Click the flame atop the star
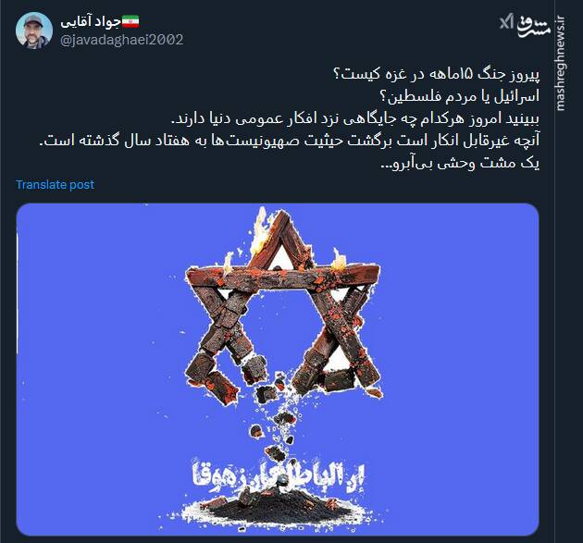 (x=261, y=229)
